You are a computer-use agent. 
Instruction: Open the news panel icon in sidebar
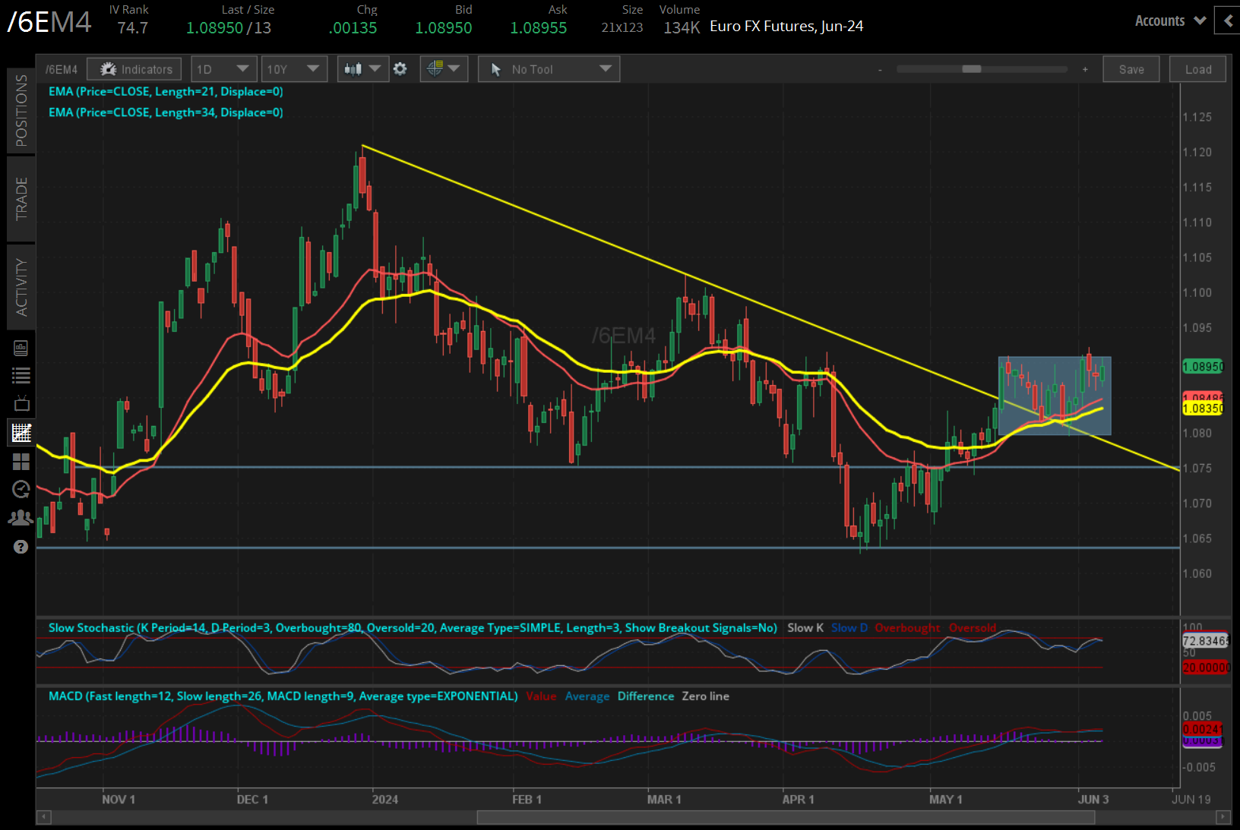(x=21, y=349)
